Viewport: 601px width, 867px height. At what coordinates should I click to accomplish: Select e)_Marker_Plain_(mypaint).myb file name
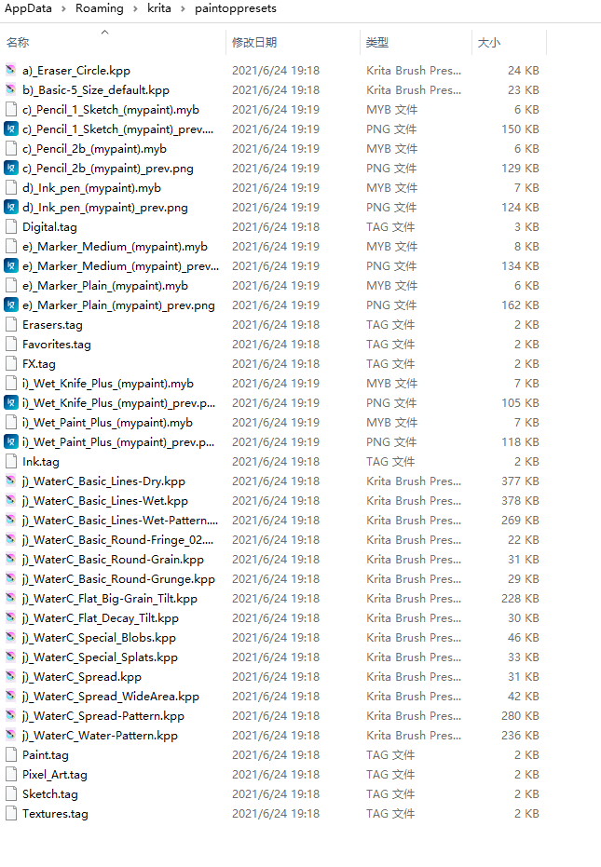click(x=105, y=286)
